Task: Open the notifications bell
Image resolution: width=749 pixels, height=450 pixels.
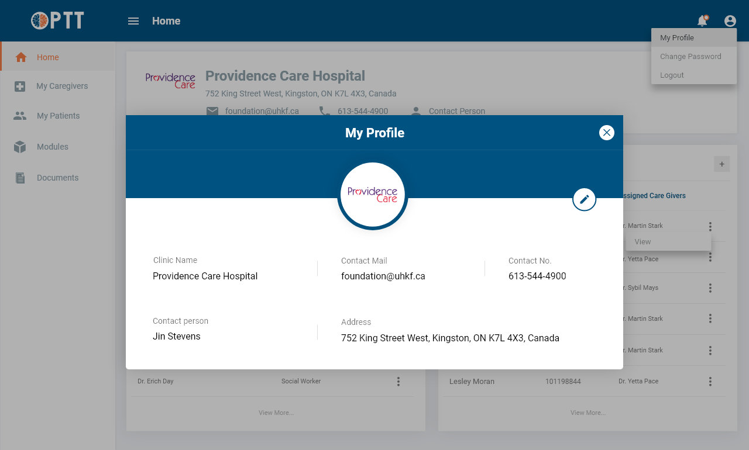Action: click(x=702, y=21)
